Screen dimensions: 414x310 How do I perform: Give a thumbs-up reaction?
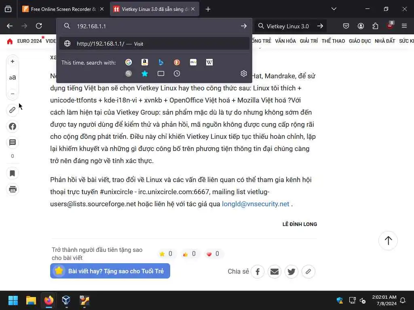tap(189, 253)
